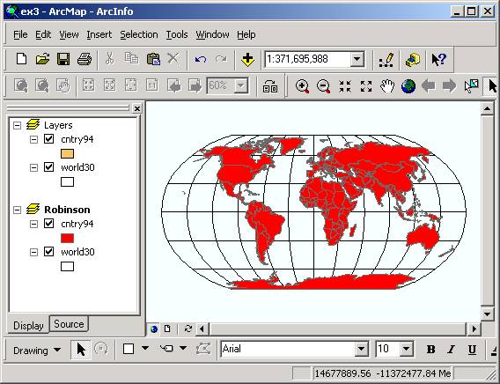Open the Editor Toolbar pencil icon
Image resolution: width=500 pixels, height=384 pixels.
click(x=386, y=59)
